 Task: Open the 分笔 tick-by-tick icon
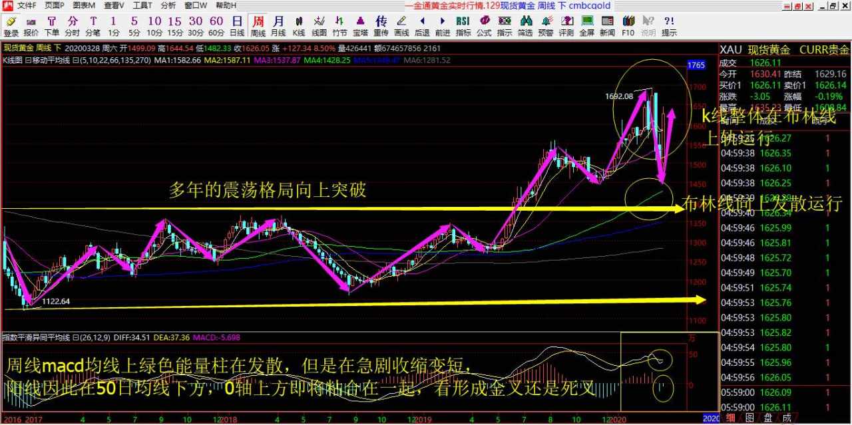[93, 26]
